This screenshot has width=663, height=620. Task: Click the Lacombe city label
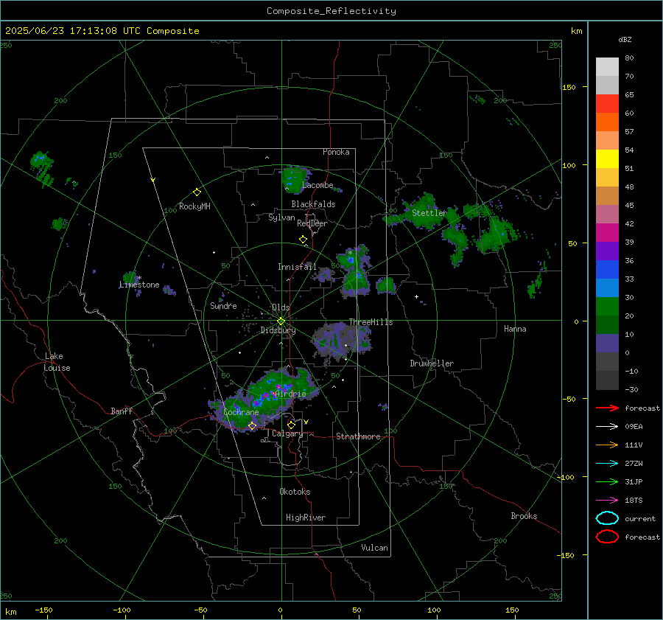point(318,185)
